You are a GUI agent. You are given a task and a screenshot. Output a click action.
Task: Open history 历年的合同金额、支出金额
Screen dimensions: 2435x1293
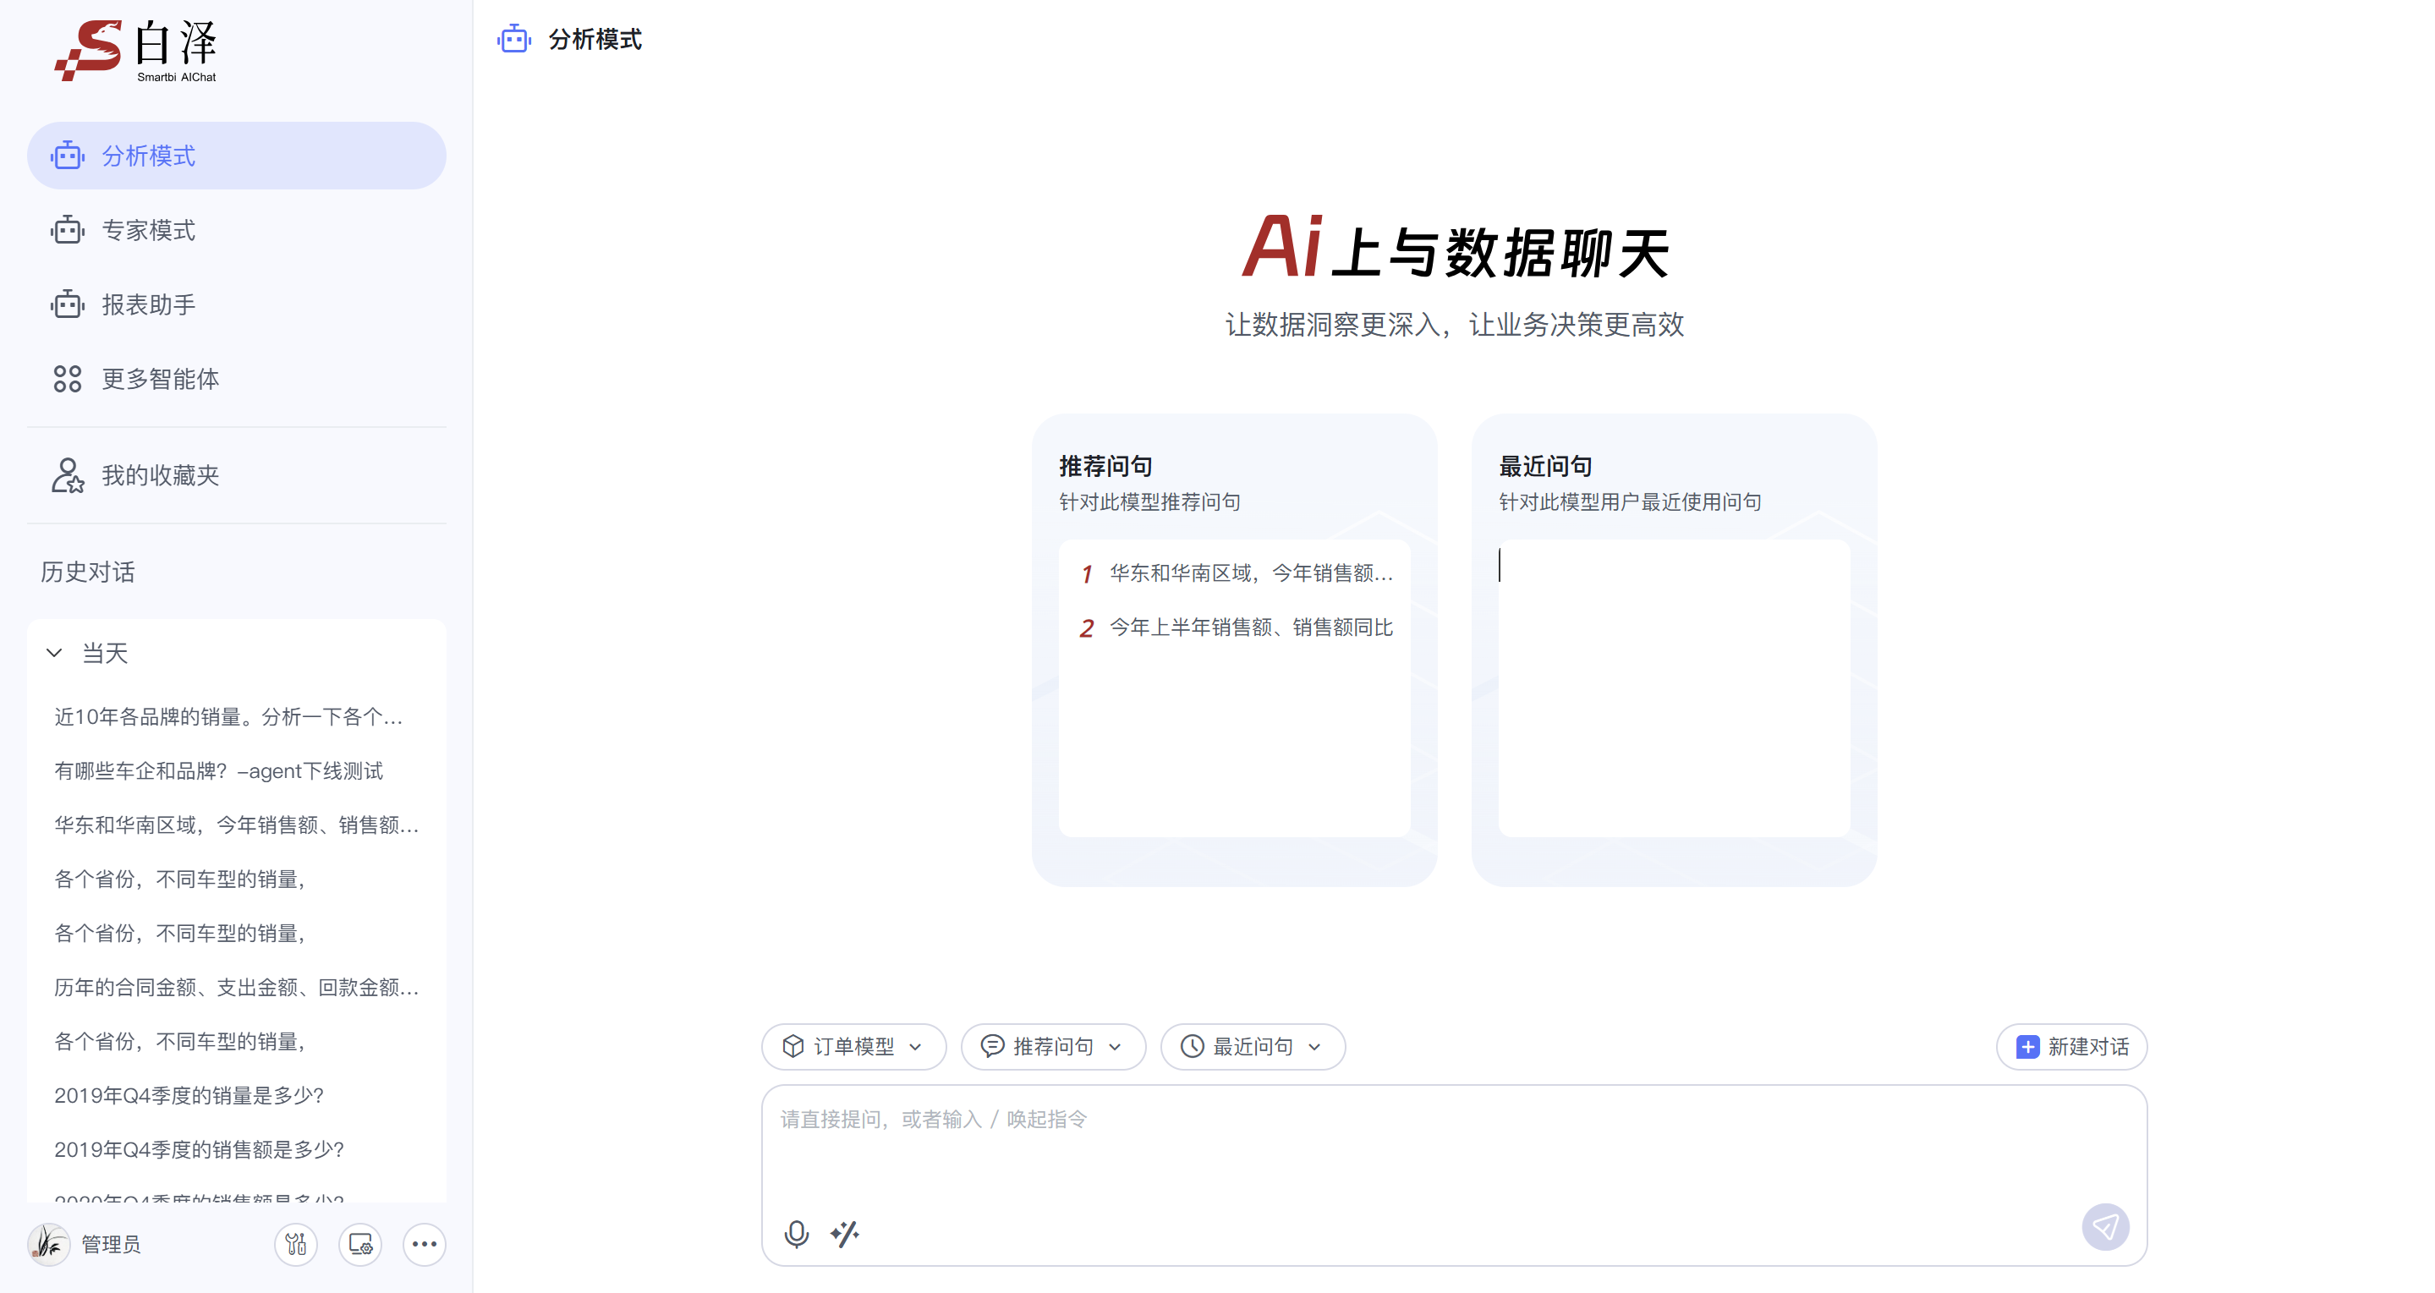coord(236,988)
